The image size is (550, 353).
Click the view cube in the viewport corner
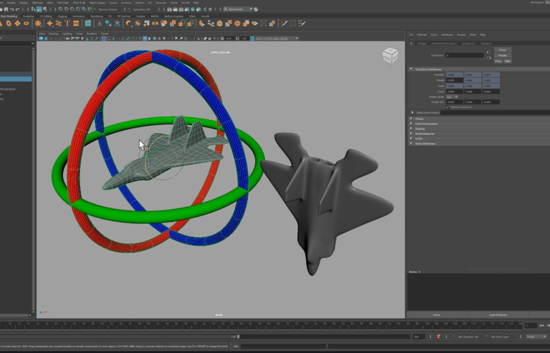tap(390, 55)
